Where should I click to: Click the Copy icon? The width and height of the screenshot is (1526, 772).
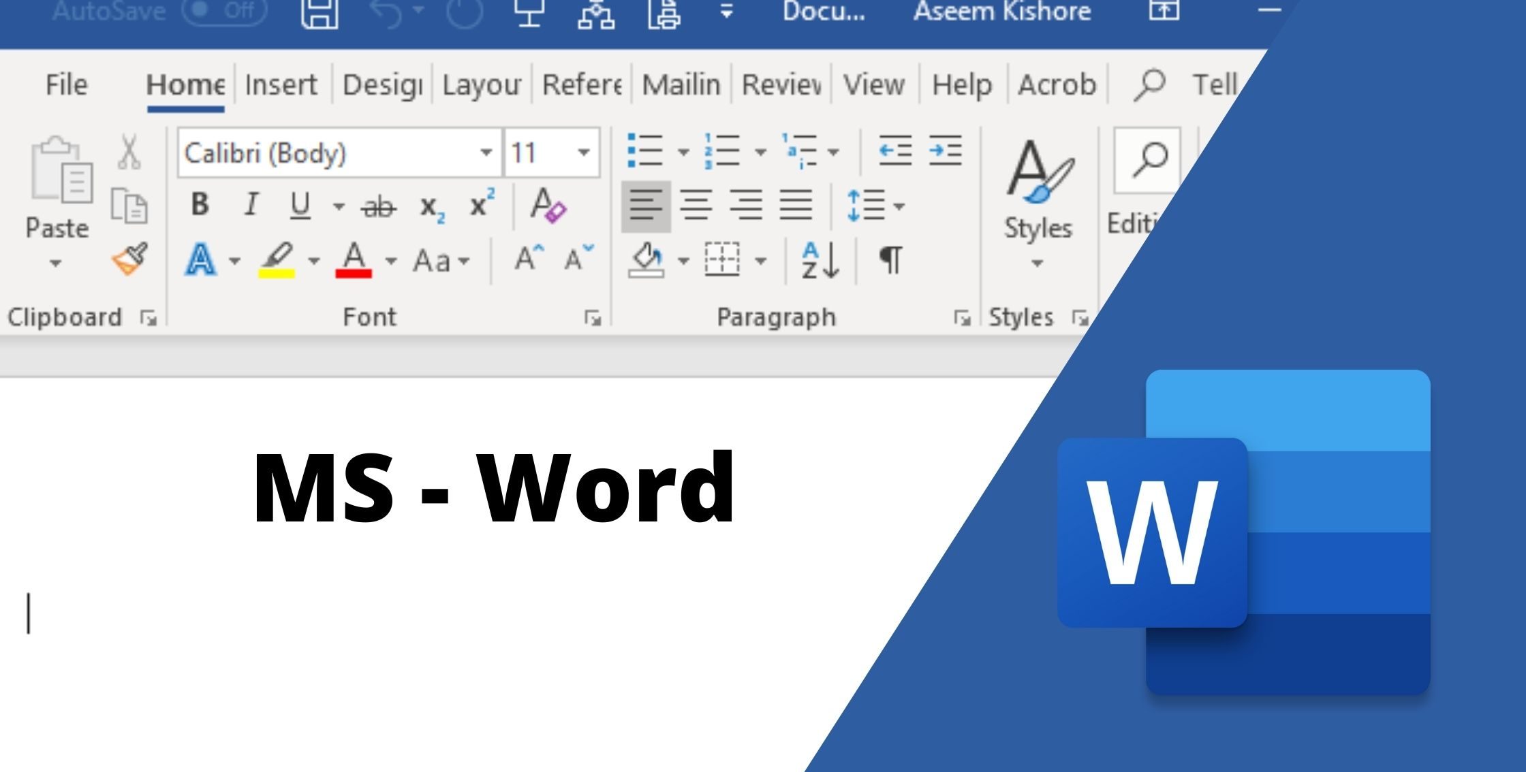[129, 205]
